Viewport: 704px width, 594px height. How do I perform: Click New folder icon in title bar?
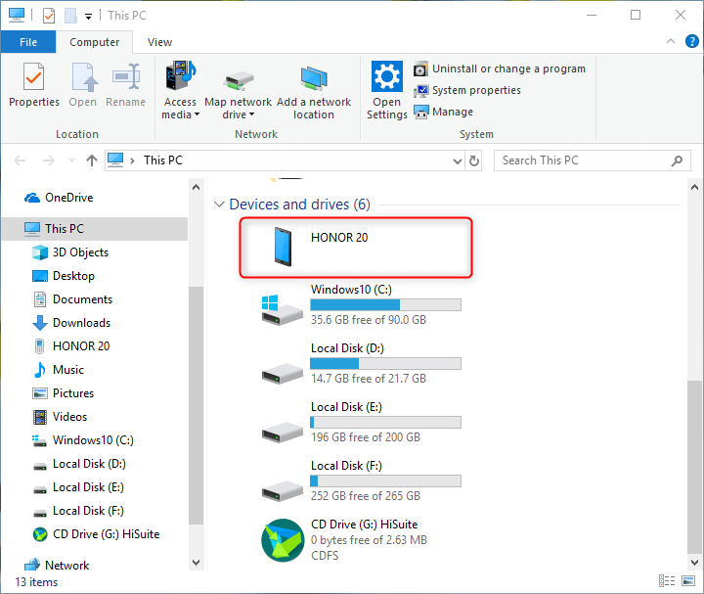(70, 16)
